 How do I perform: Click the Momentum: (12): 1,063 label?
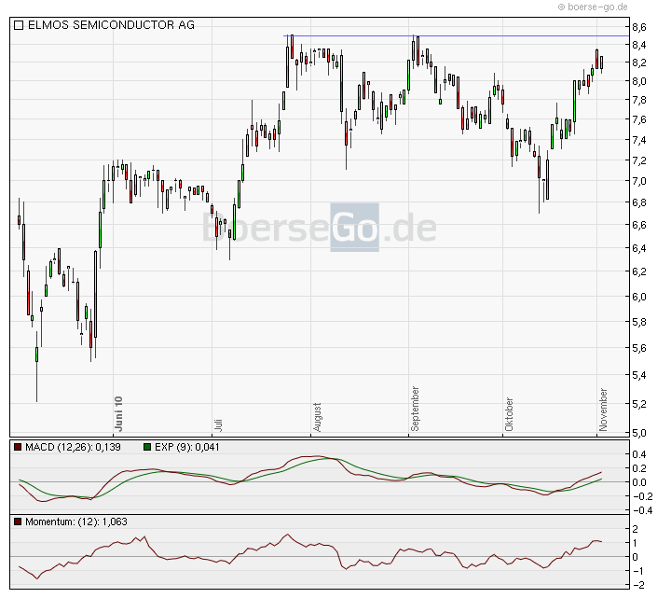click(76, 522)
